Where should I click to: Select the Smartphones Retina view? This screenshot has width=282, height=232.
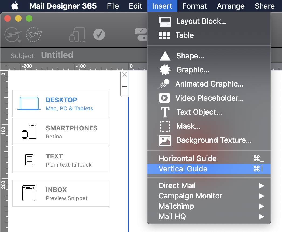[x=61, y=131]
